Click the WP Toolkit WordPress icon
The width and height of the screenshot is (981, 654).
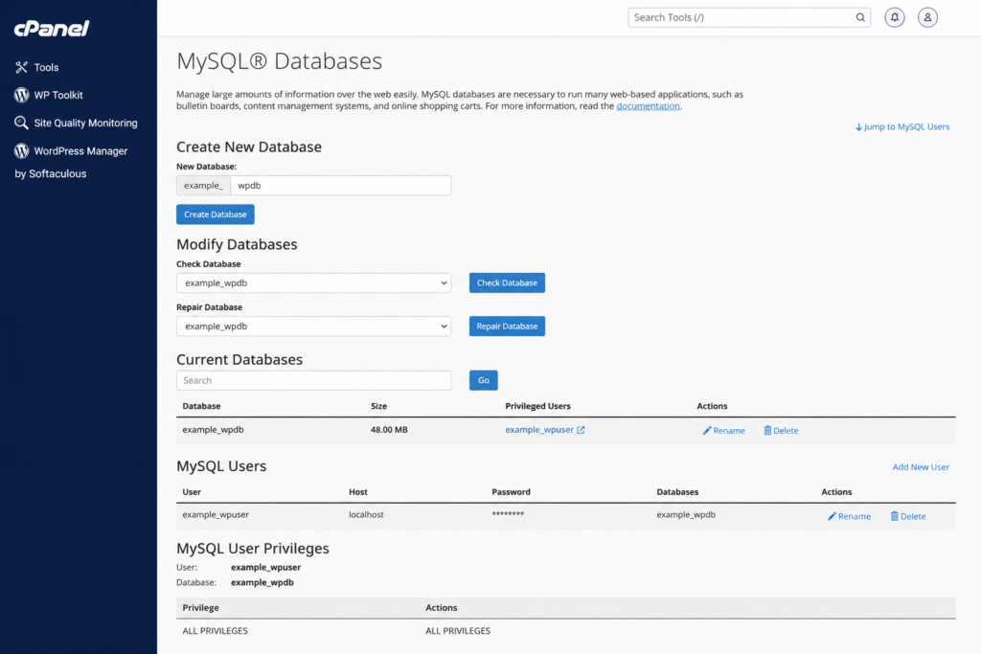(x=21, y=95)
